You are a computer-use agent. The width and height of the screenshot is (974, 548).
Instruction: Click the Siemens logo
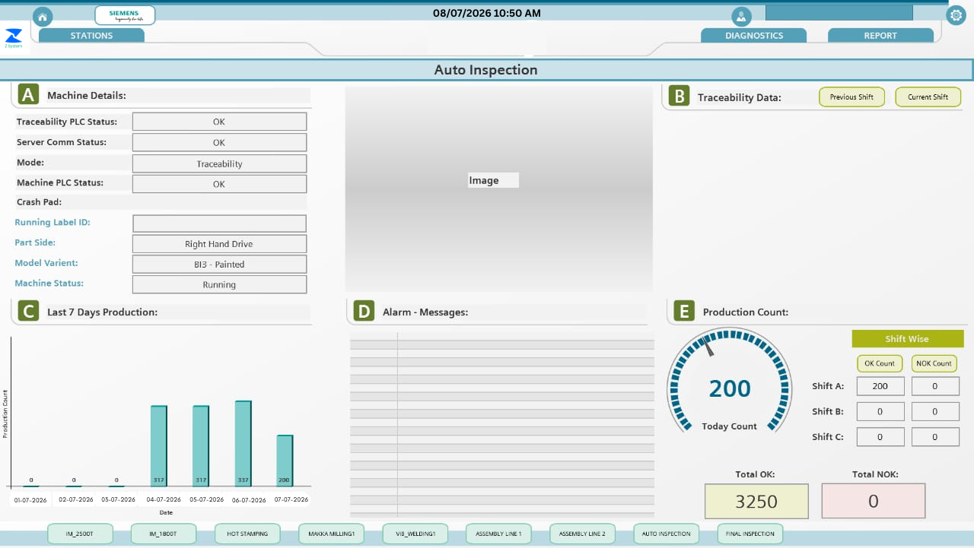click(x=125, y=15)
